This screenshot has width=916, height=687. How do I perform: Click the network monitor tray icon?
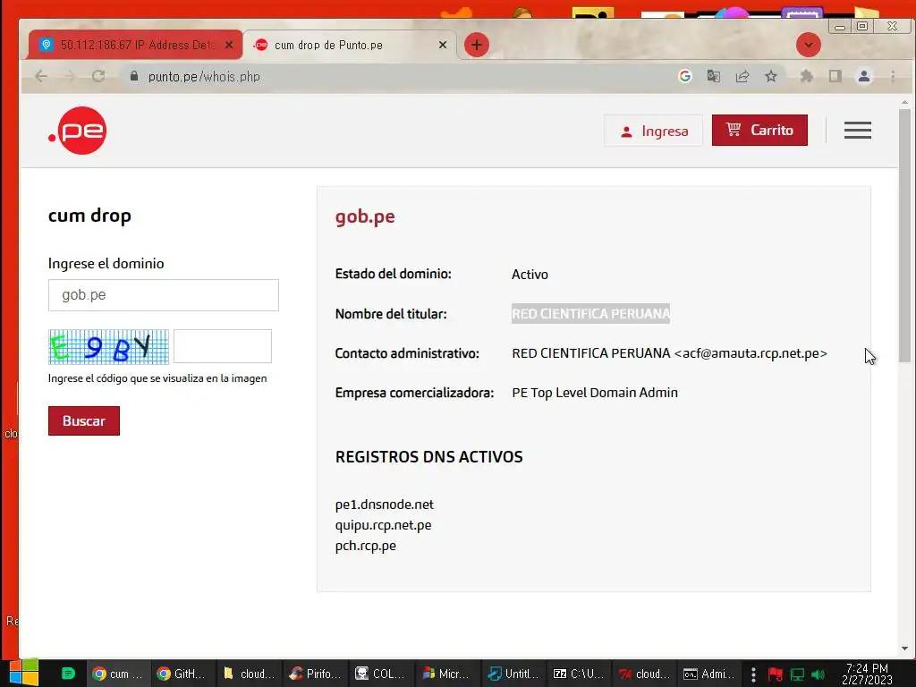pos(797,674)
